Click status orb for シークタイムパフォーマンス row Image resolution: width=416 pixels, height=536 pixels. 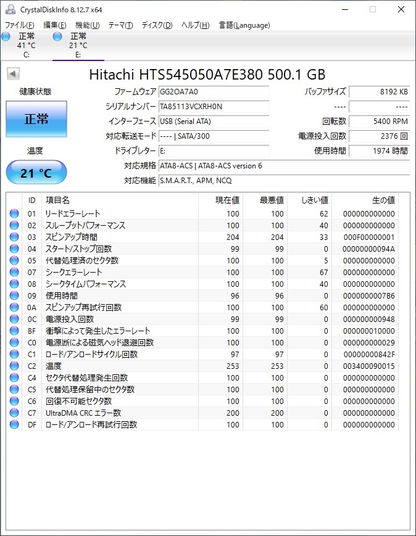pyautogui.click(x=14, y=284)
